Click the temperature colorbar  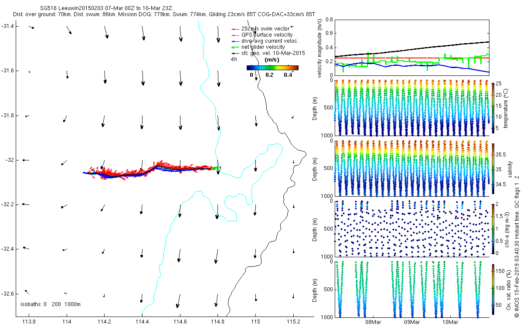(493, 108)
